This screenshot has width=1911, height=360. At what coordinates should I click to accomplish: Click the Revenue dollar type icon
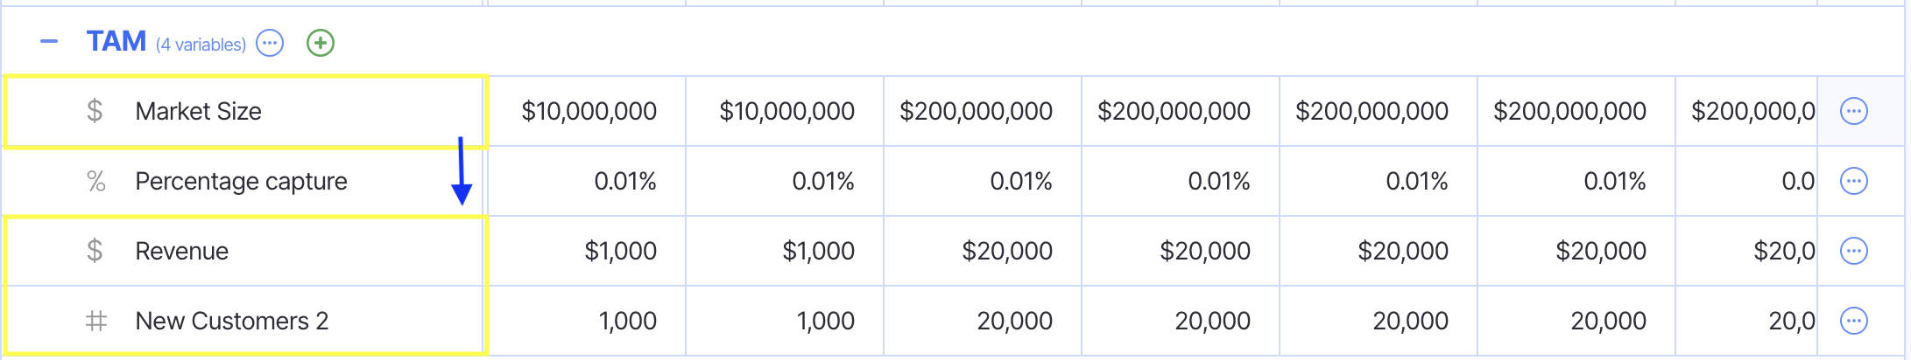pyautogui.click(x=95, y=251)
